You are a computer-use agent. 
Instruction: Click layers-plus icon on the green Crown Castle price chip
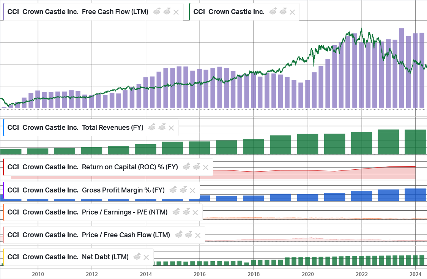pyautogui.click(x=273, y=11)
